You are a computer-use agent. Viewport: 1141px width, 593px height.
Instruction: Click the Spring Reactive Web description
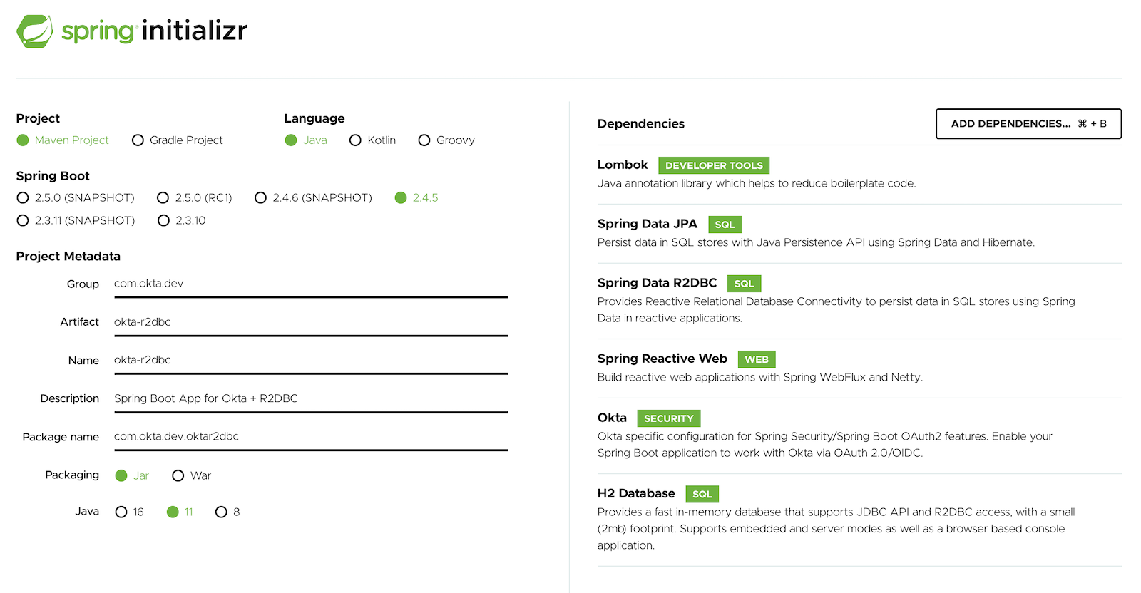click(x=760, y=377)
